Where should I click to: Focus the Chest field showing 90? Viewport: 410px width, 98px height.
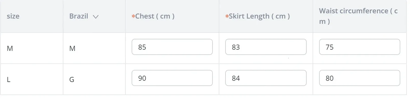(172, 78)
